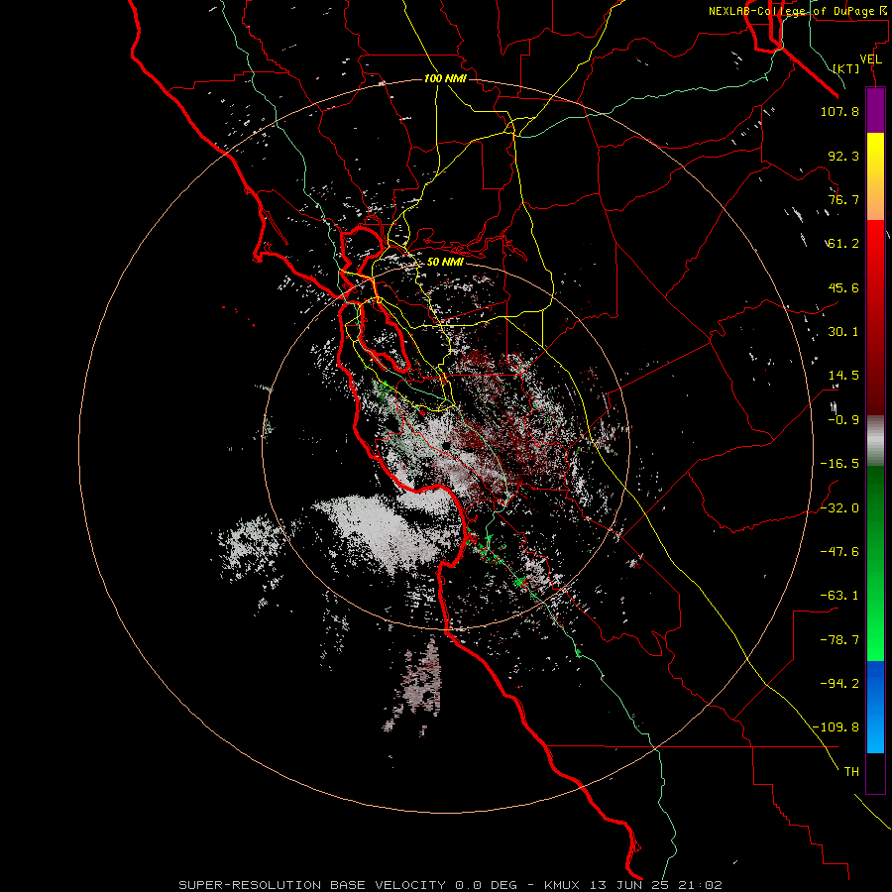Click the -0.9 velocity scale value
Viewport: 892px width, 892px height.
(843, 420)
